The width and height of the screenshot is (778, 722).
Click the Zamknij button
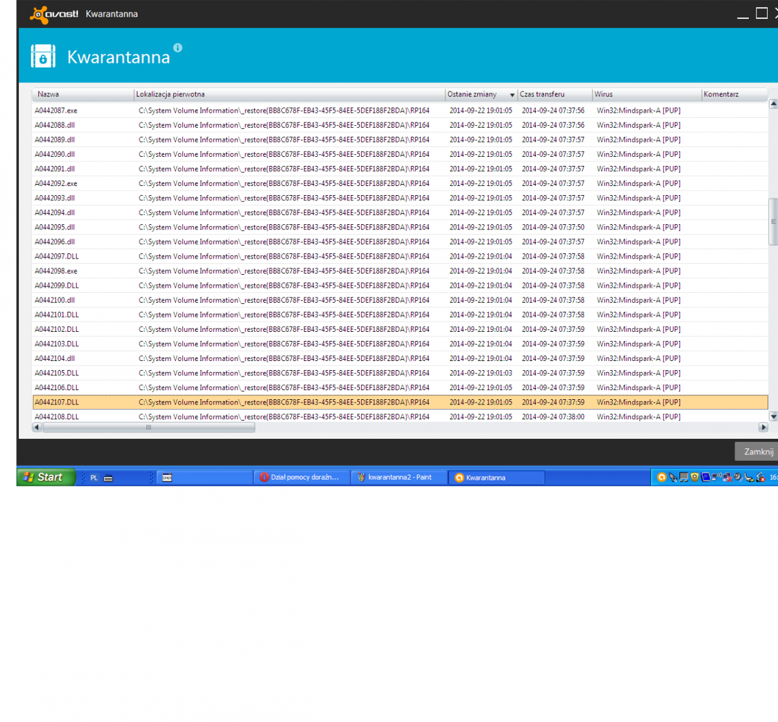(x=758, y=452)
